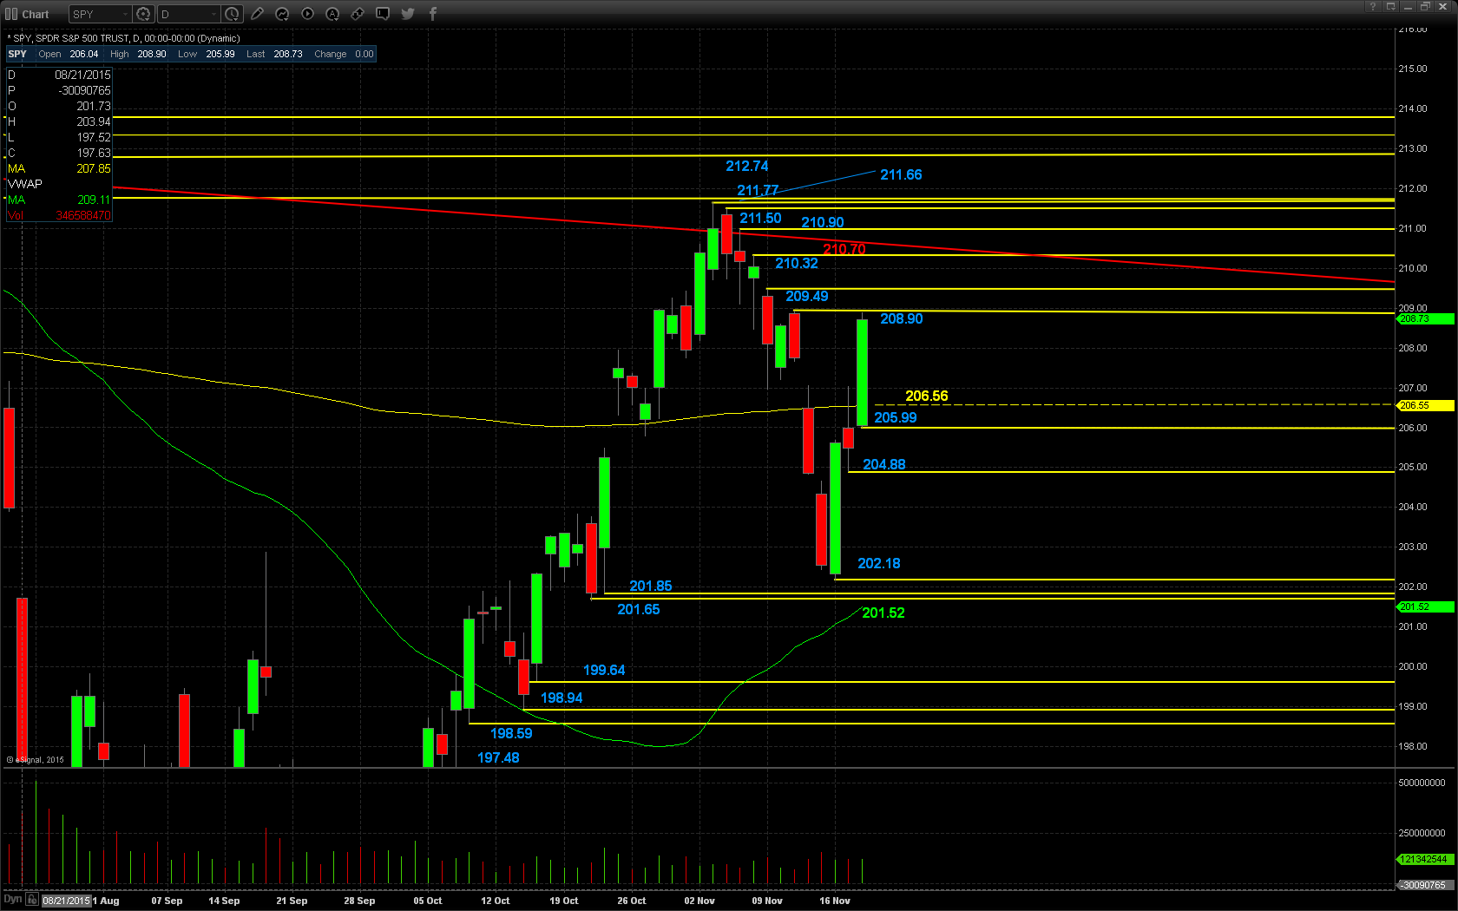Select the 204.88 price annotation
Viewport: 1458px width, 911px height.
pos(884,464)
